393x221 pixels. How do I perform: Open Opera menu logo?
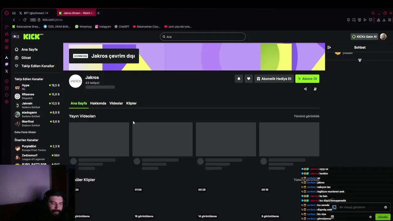7,13
